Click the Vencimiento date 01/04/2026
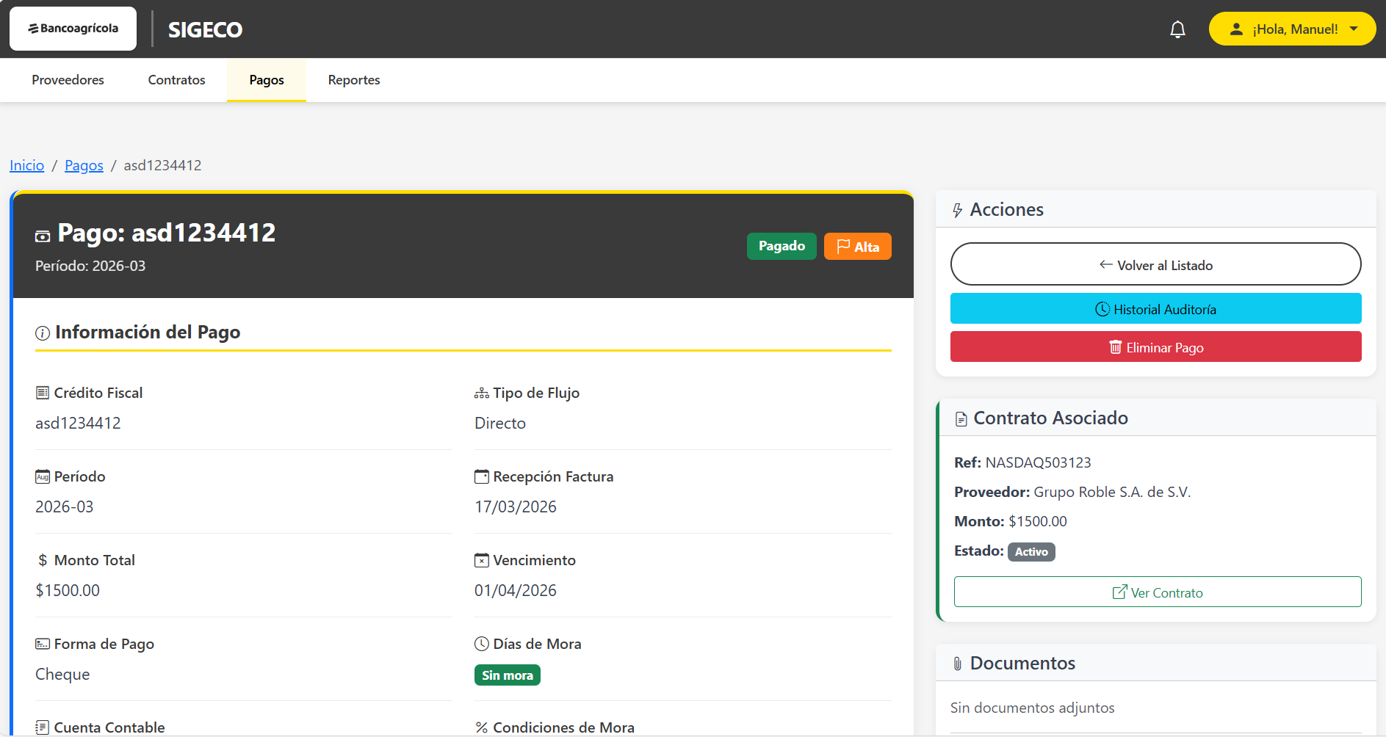Image resolution: width=1386 pixels, height=737 pixels. click(x=516, y=590)
